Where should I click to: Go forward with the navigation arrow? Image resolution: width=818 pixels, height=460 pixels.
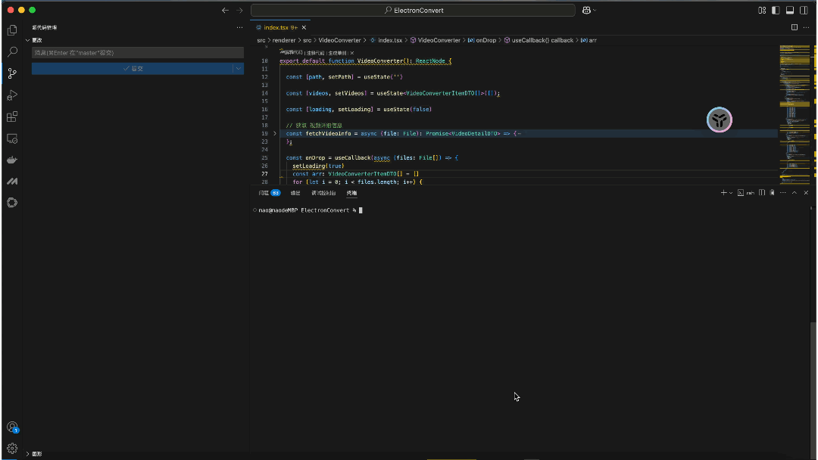239,11
